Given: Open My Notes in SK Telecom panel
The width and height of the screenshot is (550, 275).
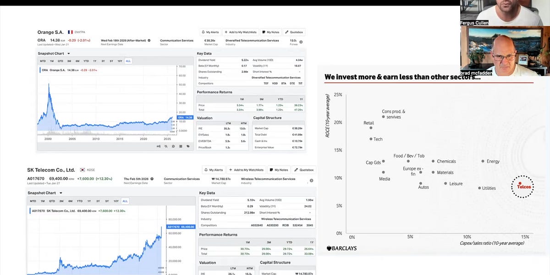Looking at the screenshot, I should [279, 170].
